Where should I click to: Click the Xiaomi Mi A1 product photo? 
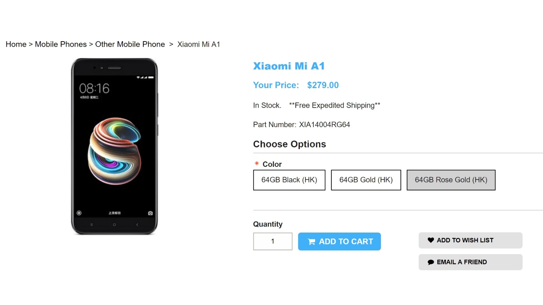click(115, 146)
